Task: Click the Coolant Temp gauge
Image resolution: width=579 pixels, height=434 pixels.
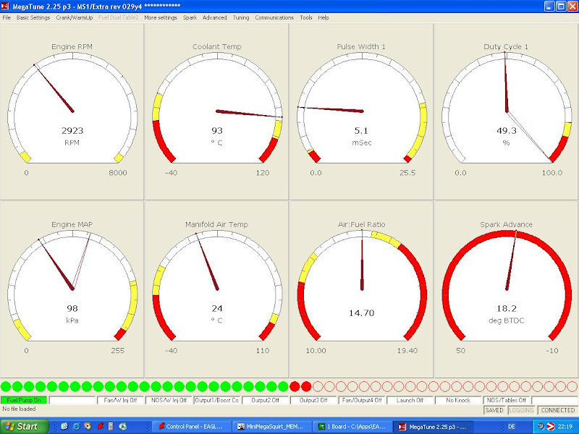Action: click(x=216, y=111)
